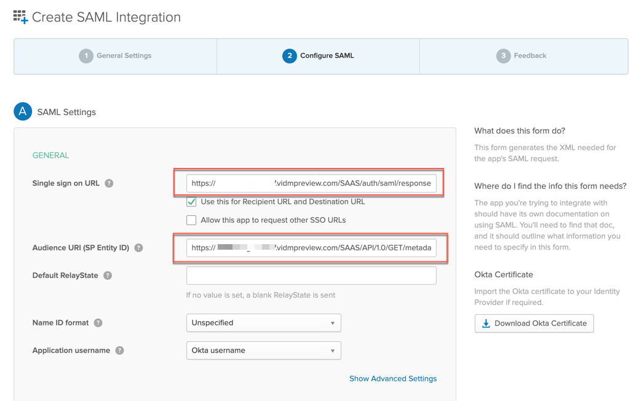Expand Show Advanced Settings
Viewport: 639px width, 401px height.
coord(392,379)
